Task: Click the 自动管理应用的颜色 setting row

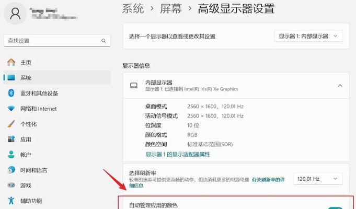Action: [236, 202]
